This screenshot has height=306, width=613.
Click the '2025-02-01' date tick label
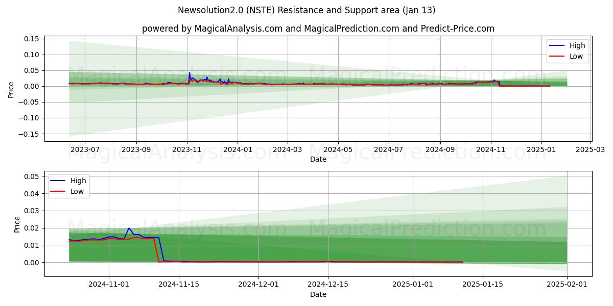pos(567,285)
